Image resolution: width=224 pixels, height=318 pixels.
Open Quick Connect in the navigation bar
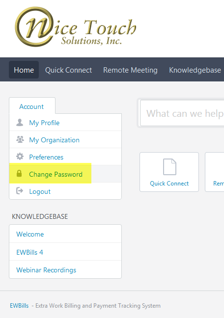click(68, 70)
